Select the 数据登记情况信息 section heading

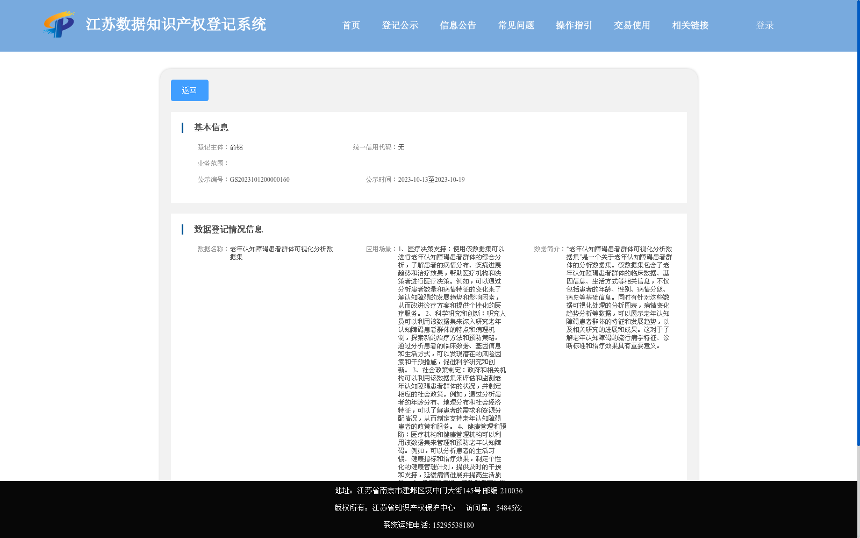tap(228, 229)
